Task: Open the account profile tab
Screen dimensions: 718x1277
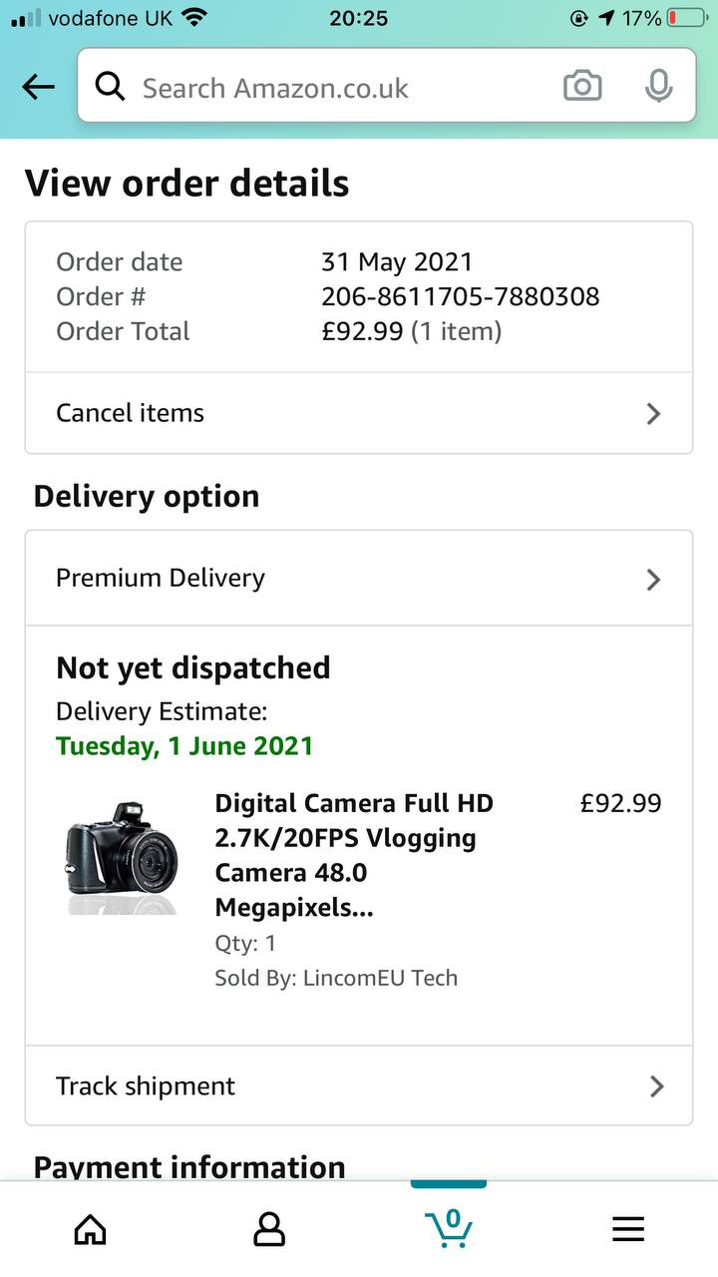Action: [269, 1229]
